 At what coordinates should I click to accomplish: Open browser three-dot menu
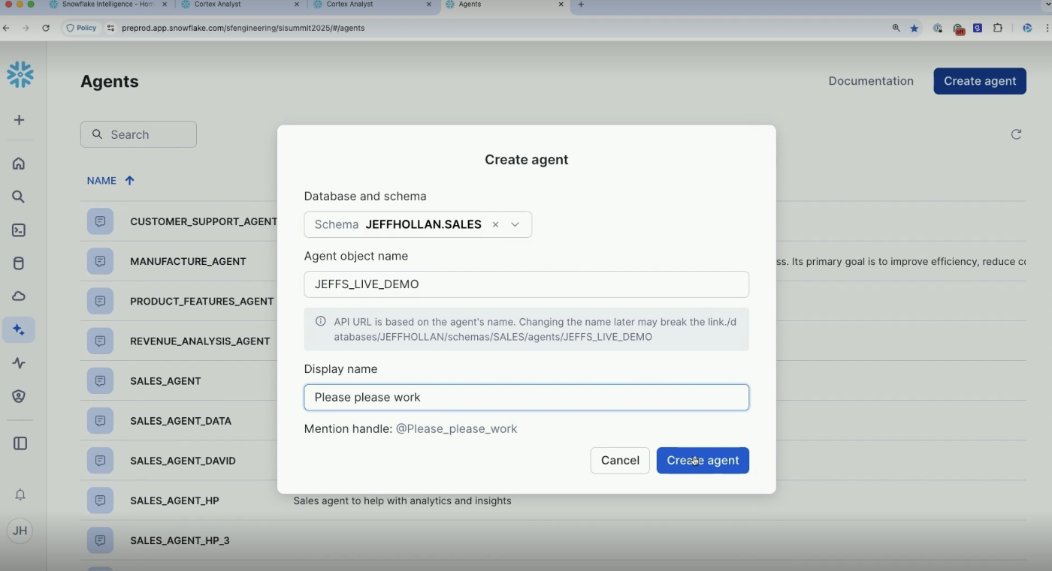(1047, 28)
